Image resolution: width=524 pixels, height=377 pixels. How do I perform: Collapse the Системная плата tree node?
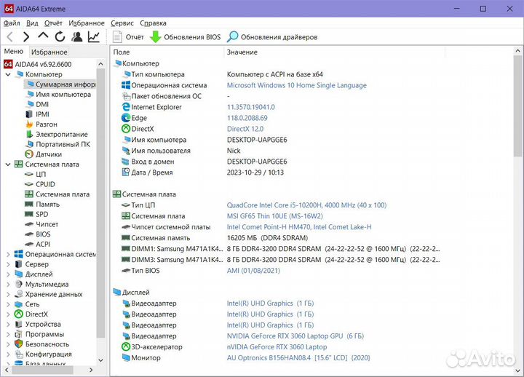coord(8,164)
